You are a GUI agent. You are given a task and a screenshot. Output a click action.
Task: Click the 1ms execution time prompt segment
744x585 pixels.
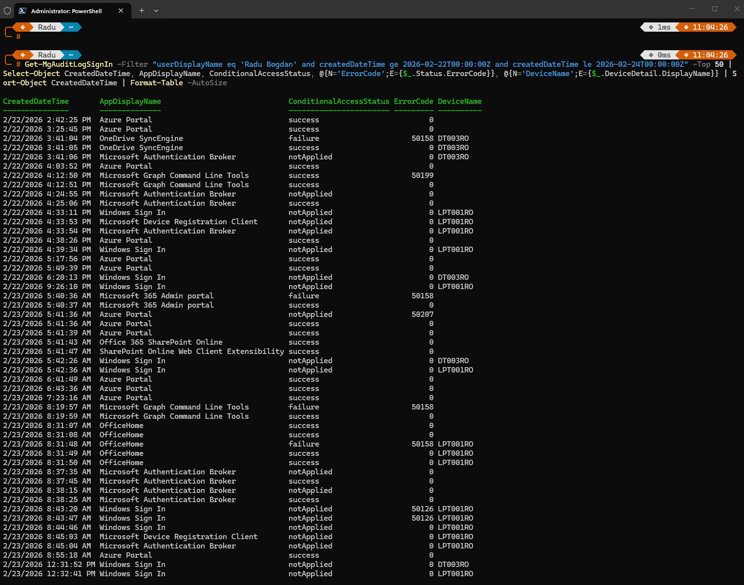(x=660, y=27)
